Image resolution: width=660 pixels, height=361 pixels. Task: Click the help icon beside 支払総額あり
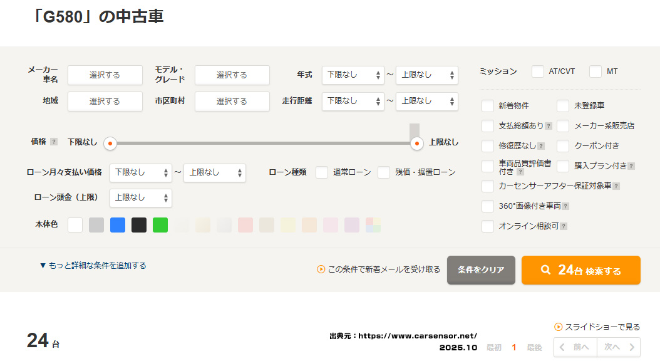(x=549, y=126)
